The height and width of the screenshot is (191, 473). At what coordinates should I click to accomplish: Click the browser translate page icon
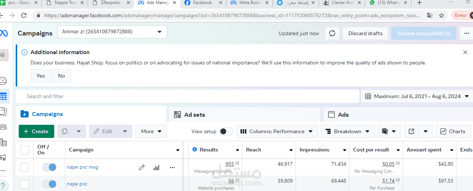429,16
